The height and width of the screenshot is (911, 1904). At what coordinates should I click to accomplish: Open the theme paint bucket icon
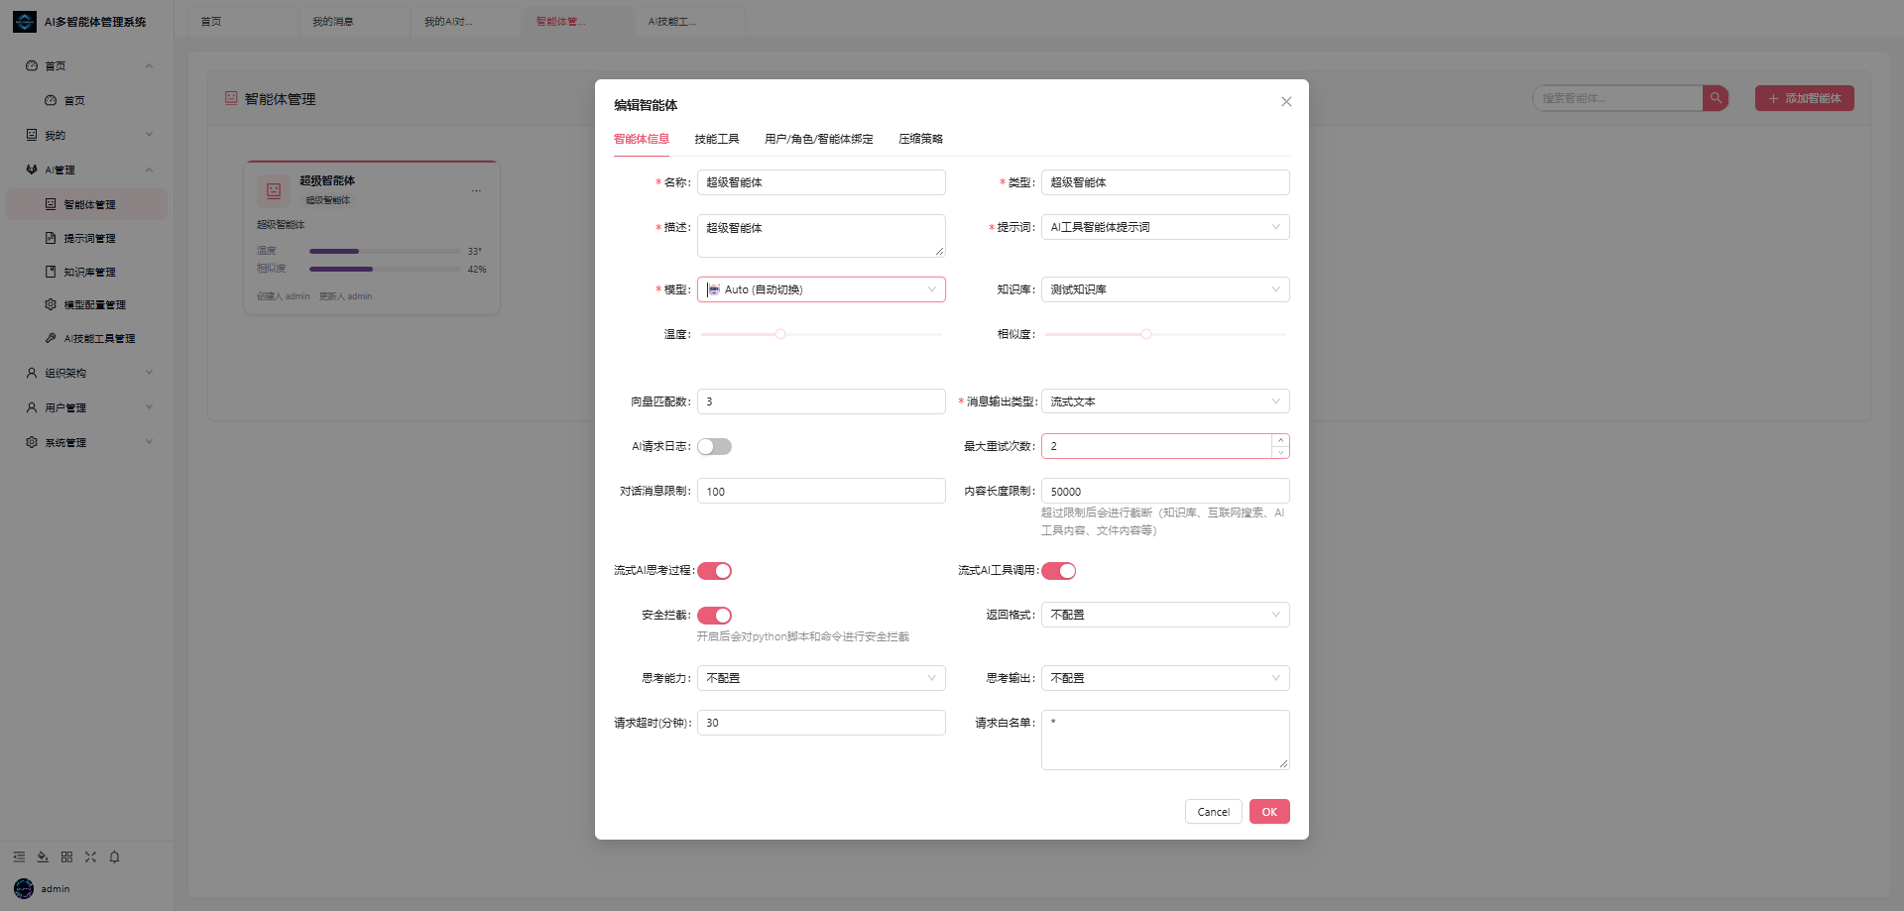click(x=43, y=856)
